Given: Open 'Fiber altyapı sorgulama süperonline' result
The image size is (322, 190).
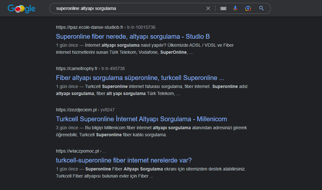Looking at the screenshot, I should pos(140,78).
